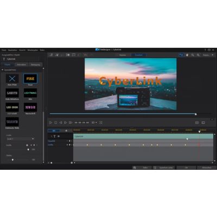The width and height of the screenshot is (217, 217).
Task: Select the Neonschrift effect thumbnail
Action: click(x=30, y=107)
